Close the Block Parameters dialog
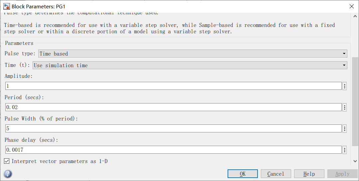359x181 pixels. [352, 6]
